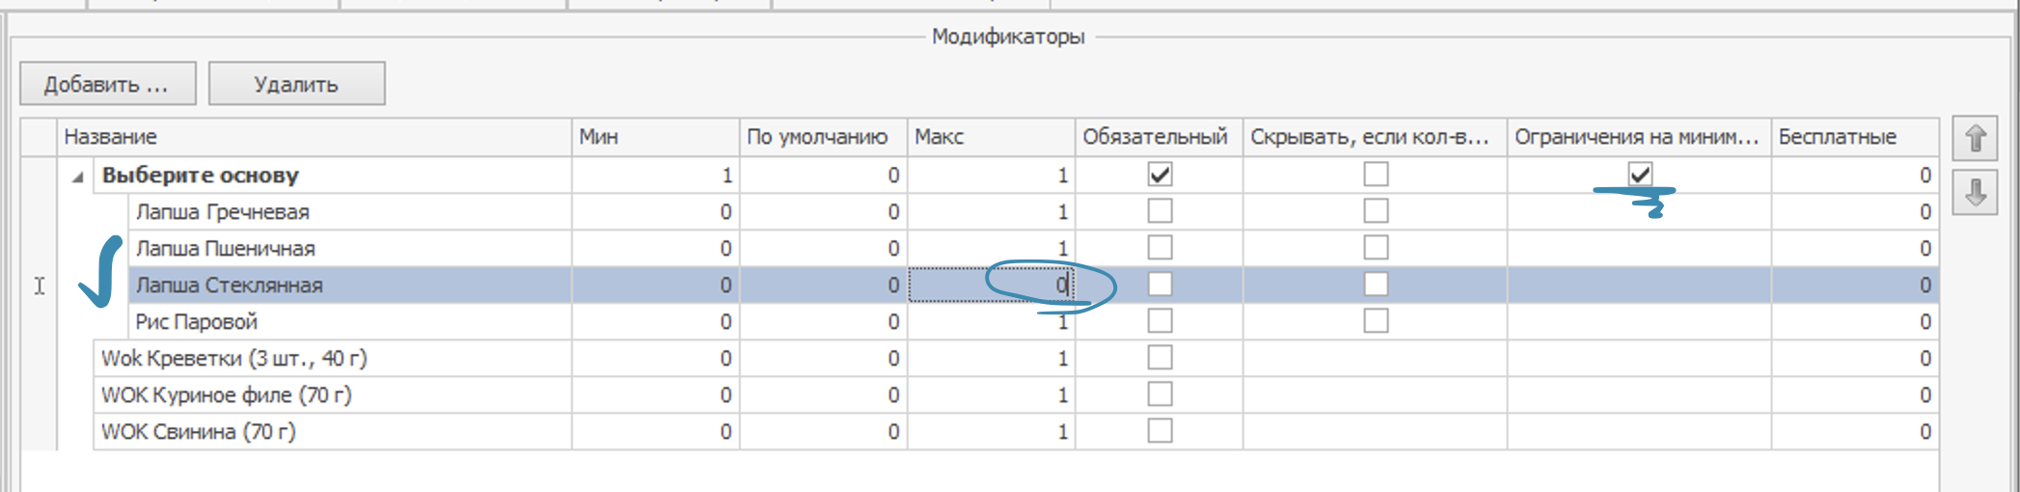Toggle Ограничения на минимум checkbox for Выберите основу

click(x=1639, y=175)
